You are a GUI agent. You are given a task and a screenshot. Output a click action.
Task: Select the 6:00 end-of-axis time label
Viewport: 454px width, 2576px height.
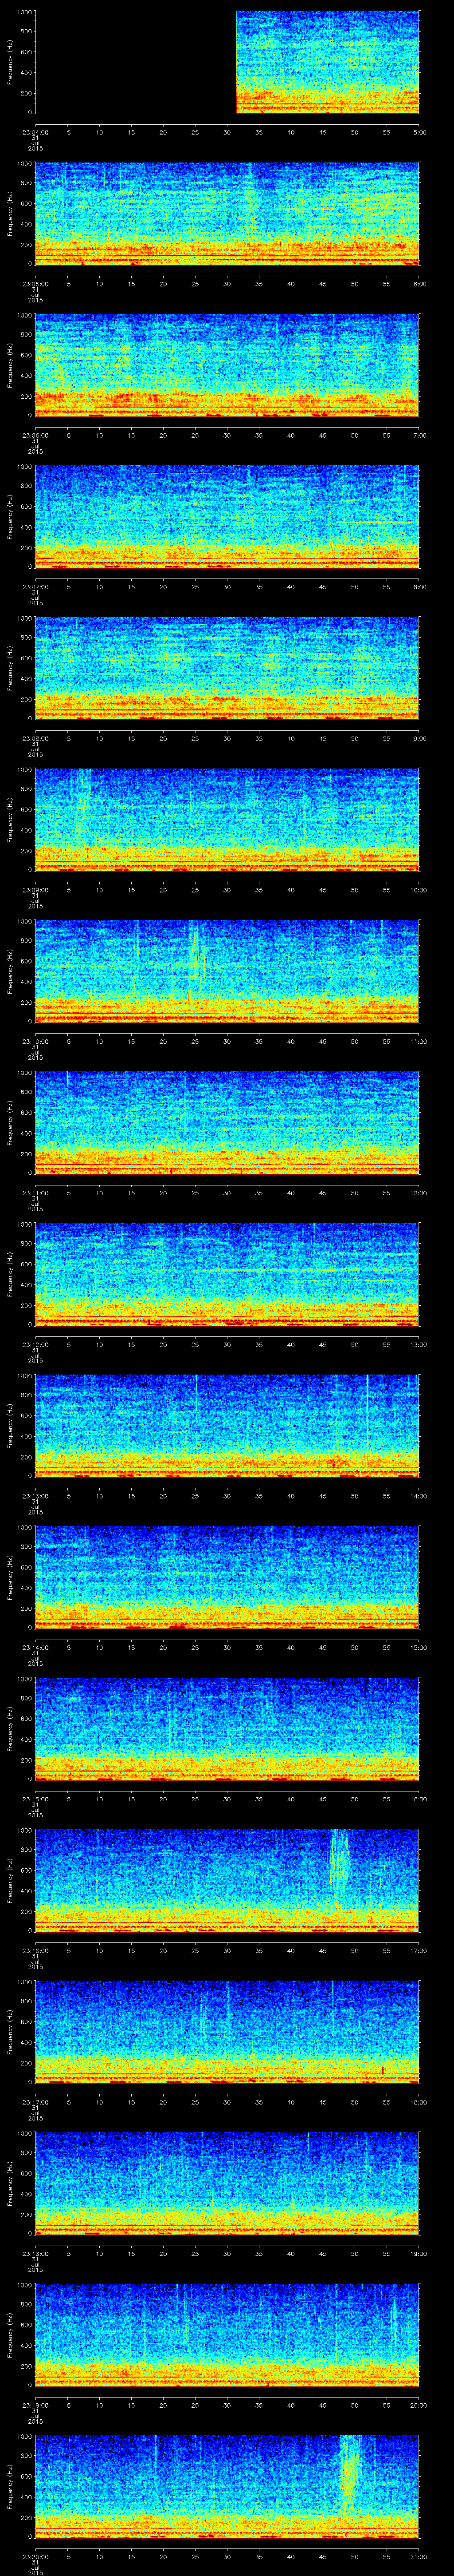point(419,284)
